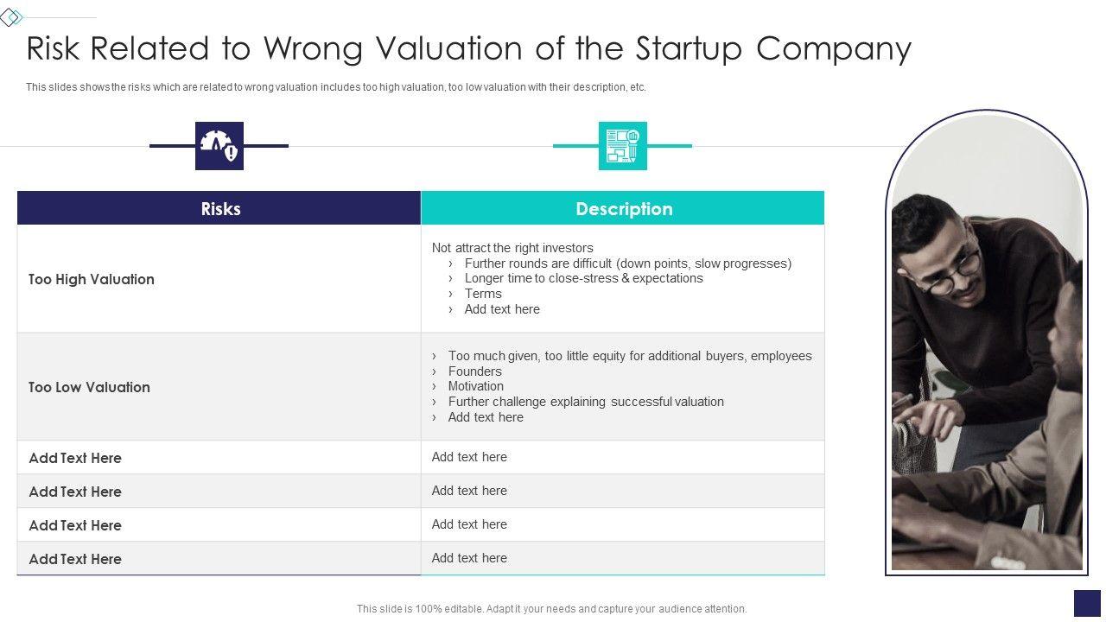Click the '100% editable' footer text
The width and height of the screenshot is (1106, 622).
pyautogui.click(x=551, y=609)
